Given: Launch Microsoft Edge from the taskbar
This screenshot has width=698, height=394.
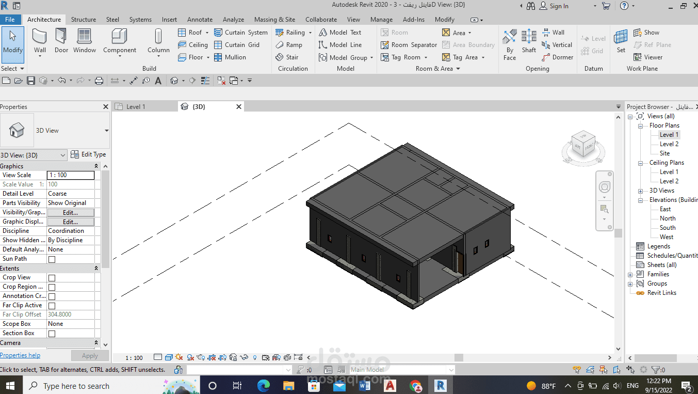Looking at the screenshot, I should [264, 386].
